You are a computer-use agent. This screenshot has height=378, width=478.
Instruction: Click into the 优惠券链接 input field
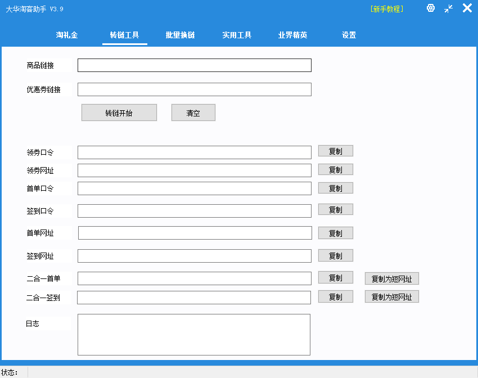pos(195,89)
